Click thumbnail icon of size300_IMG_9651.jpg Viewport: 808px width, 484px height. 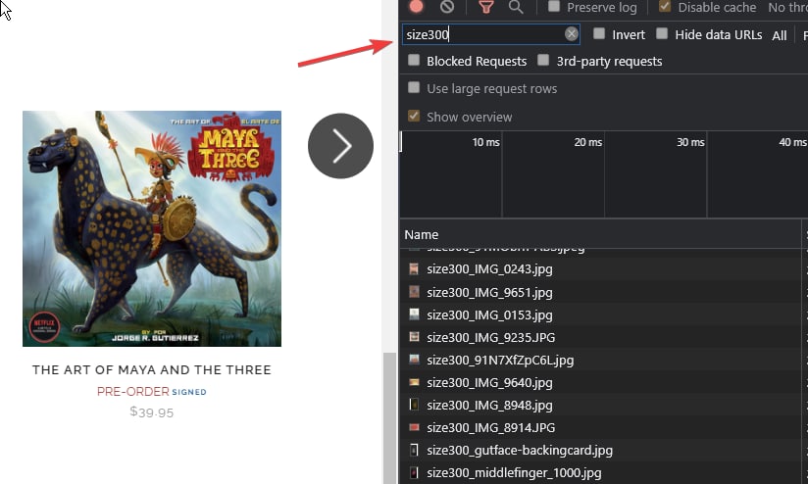[414, 292]
